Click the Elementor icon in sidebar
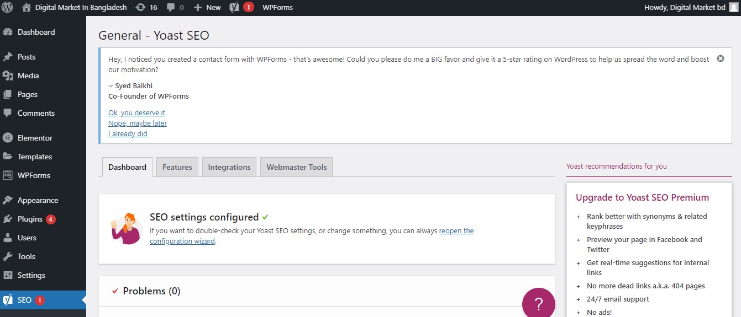This screenshot has height=317, width=741. point(8,138)
